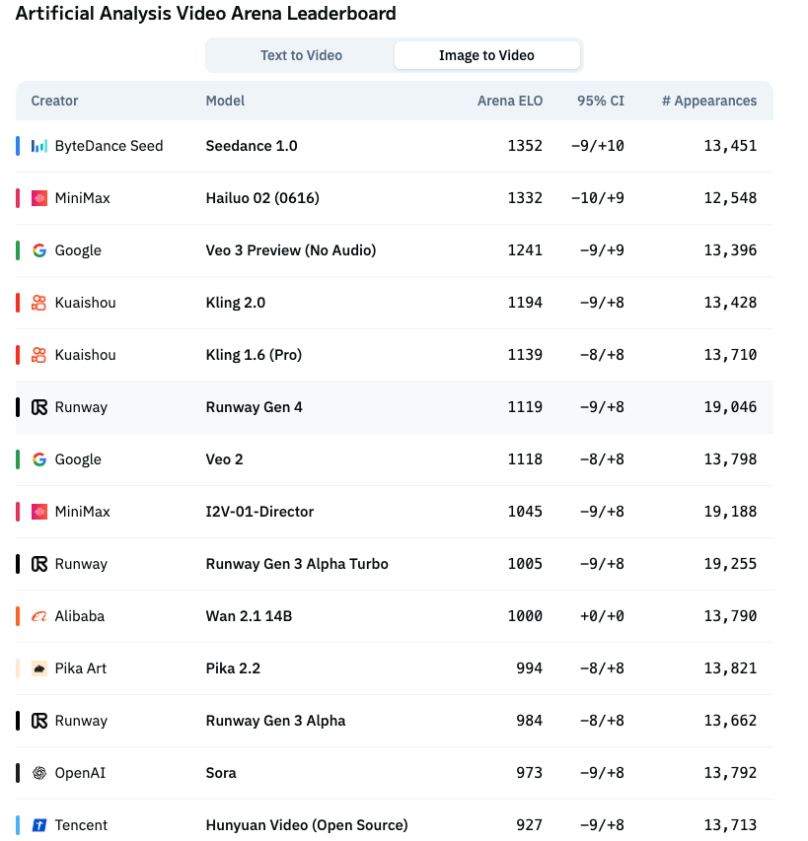808x841 pixels.
Task: Click the Runway logo in Runway Gen 4 row
Action: click(39, 407)
